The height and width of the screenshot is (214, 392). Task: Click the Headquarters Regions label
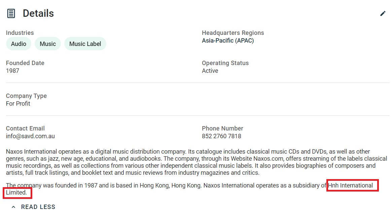point(233,33)
